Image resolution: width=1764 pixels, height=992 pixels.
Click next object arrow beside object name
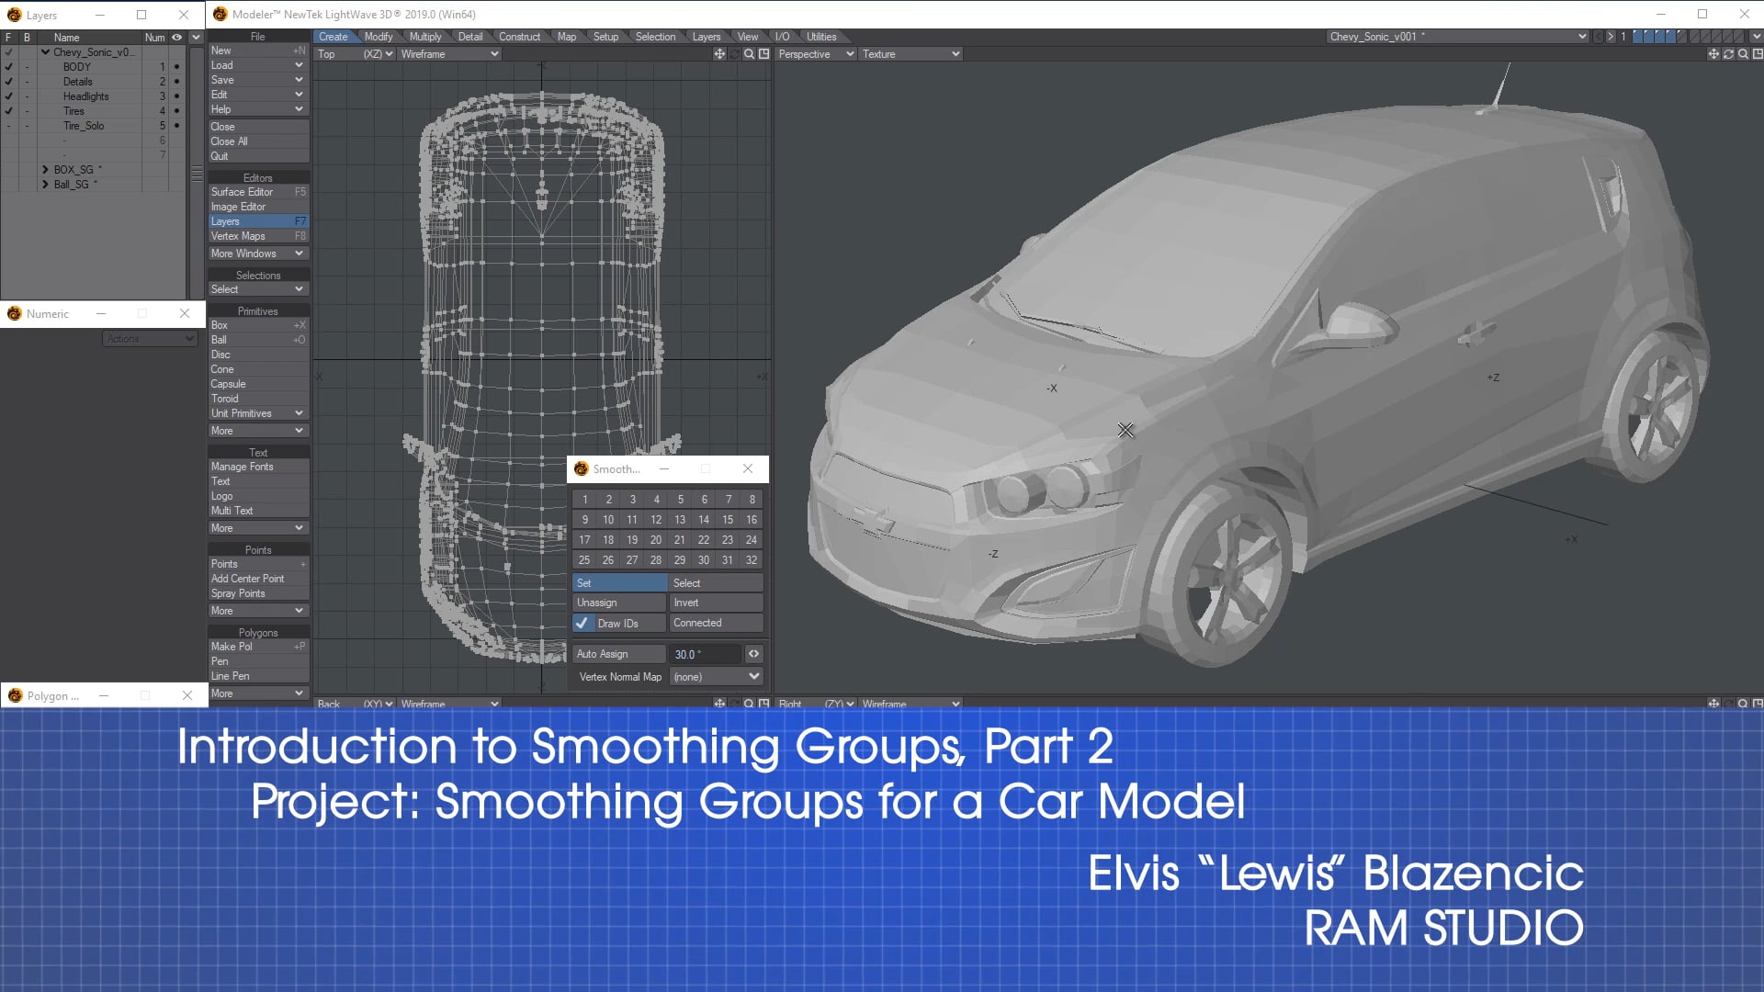point(1610,37)
